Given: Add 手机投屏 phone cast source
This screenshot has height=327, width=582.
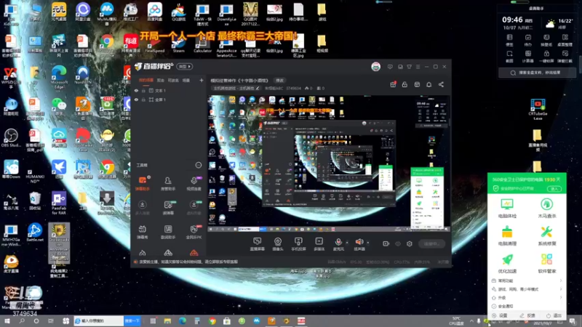Looking at the screenshot, I should pos(298,244).
